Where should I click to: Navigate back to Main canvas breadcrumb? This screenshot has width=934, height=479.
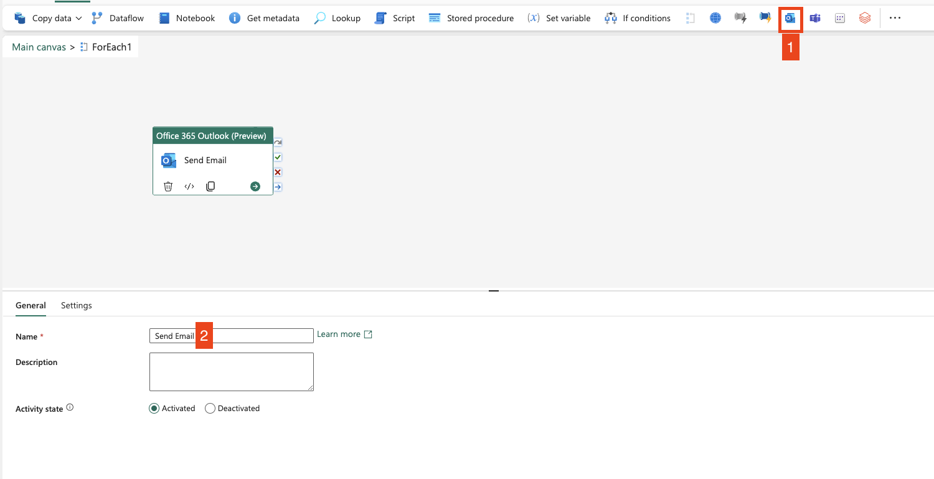pos(39,47)
